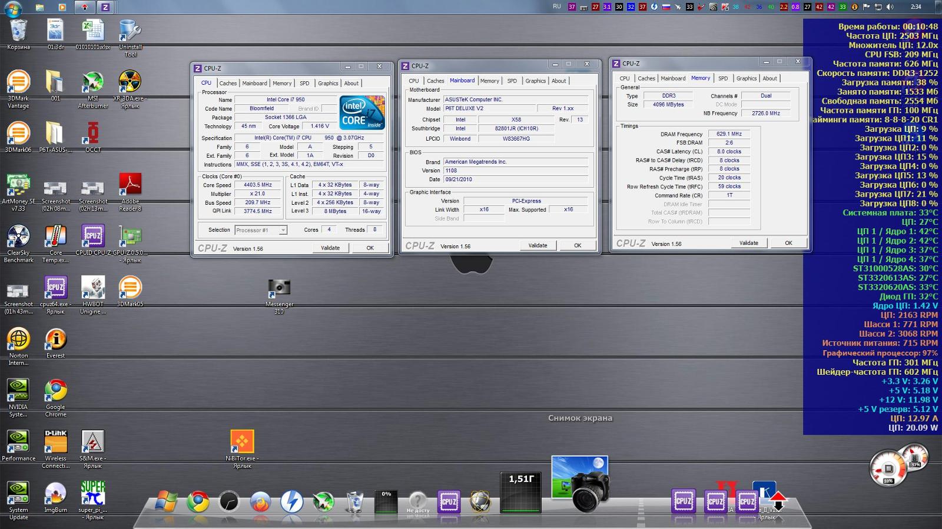Click Validate in Memory CPU-Z window
The width and height of the screenshot is (942, 529).
click(749, 242)
